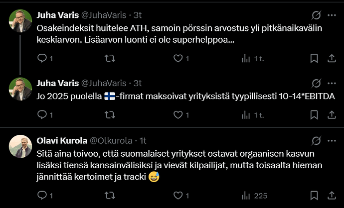Like the EBITDA multiples tweet
The image size is (344, 208).
[181, 115]
